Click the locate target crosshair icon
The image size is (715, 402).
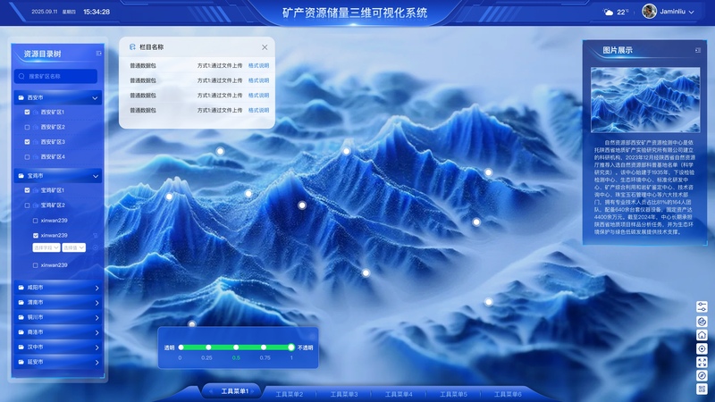[x=702, y=348]
